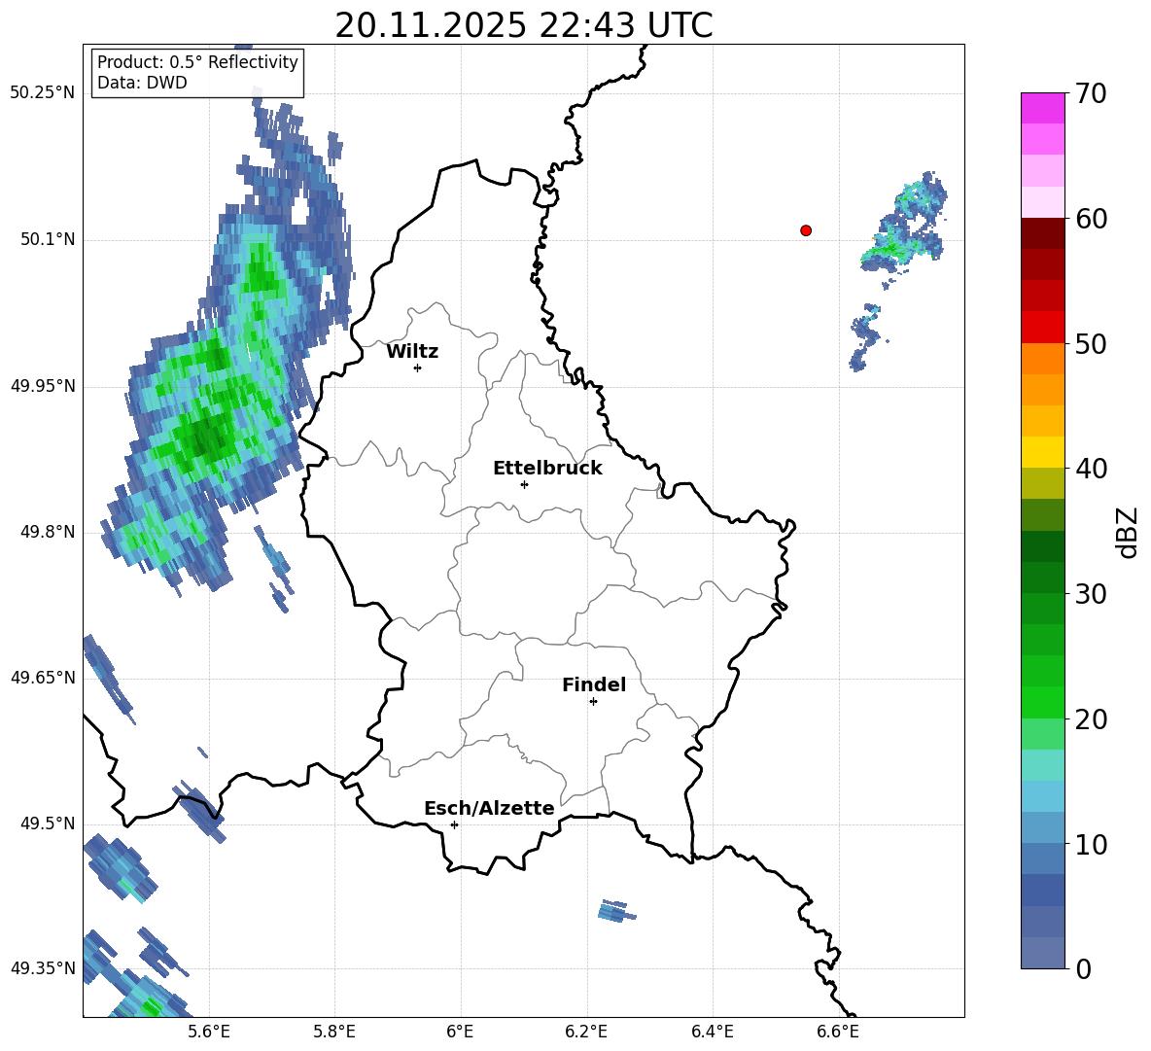Click the small radar echo south of Findel
Screen dimensions: 1151x1051
coord(616,911)
